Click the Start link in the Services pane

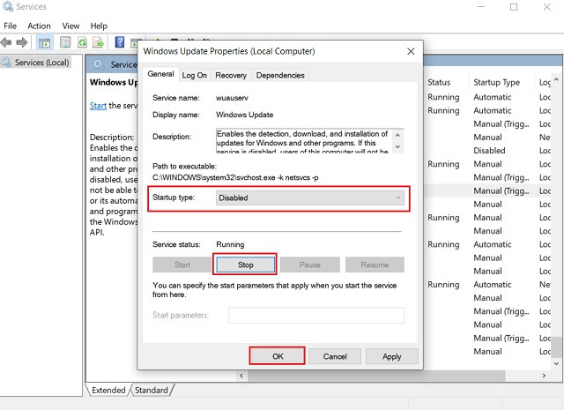pyautogui.click(x=98, y=106)
